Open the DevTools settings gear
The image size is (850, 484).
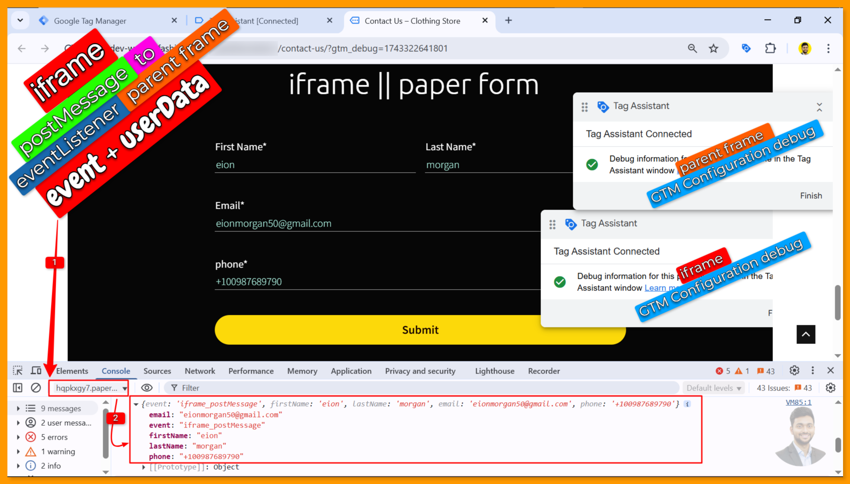794,371
